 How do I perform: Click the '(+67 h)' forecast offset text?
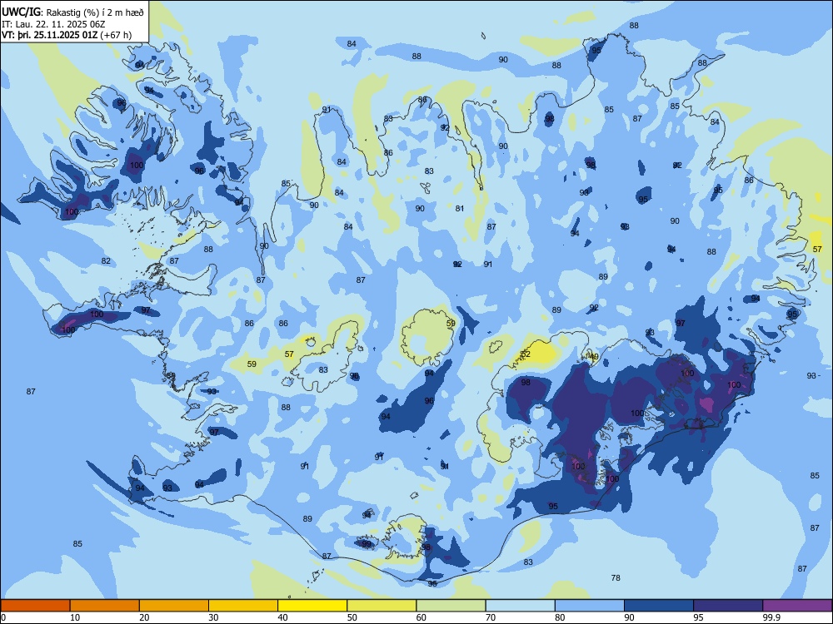[x=116, y=35]
